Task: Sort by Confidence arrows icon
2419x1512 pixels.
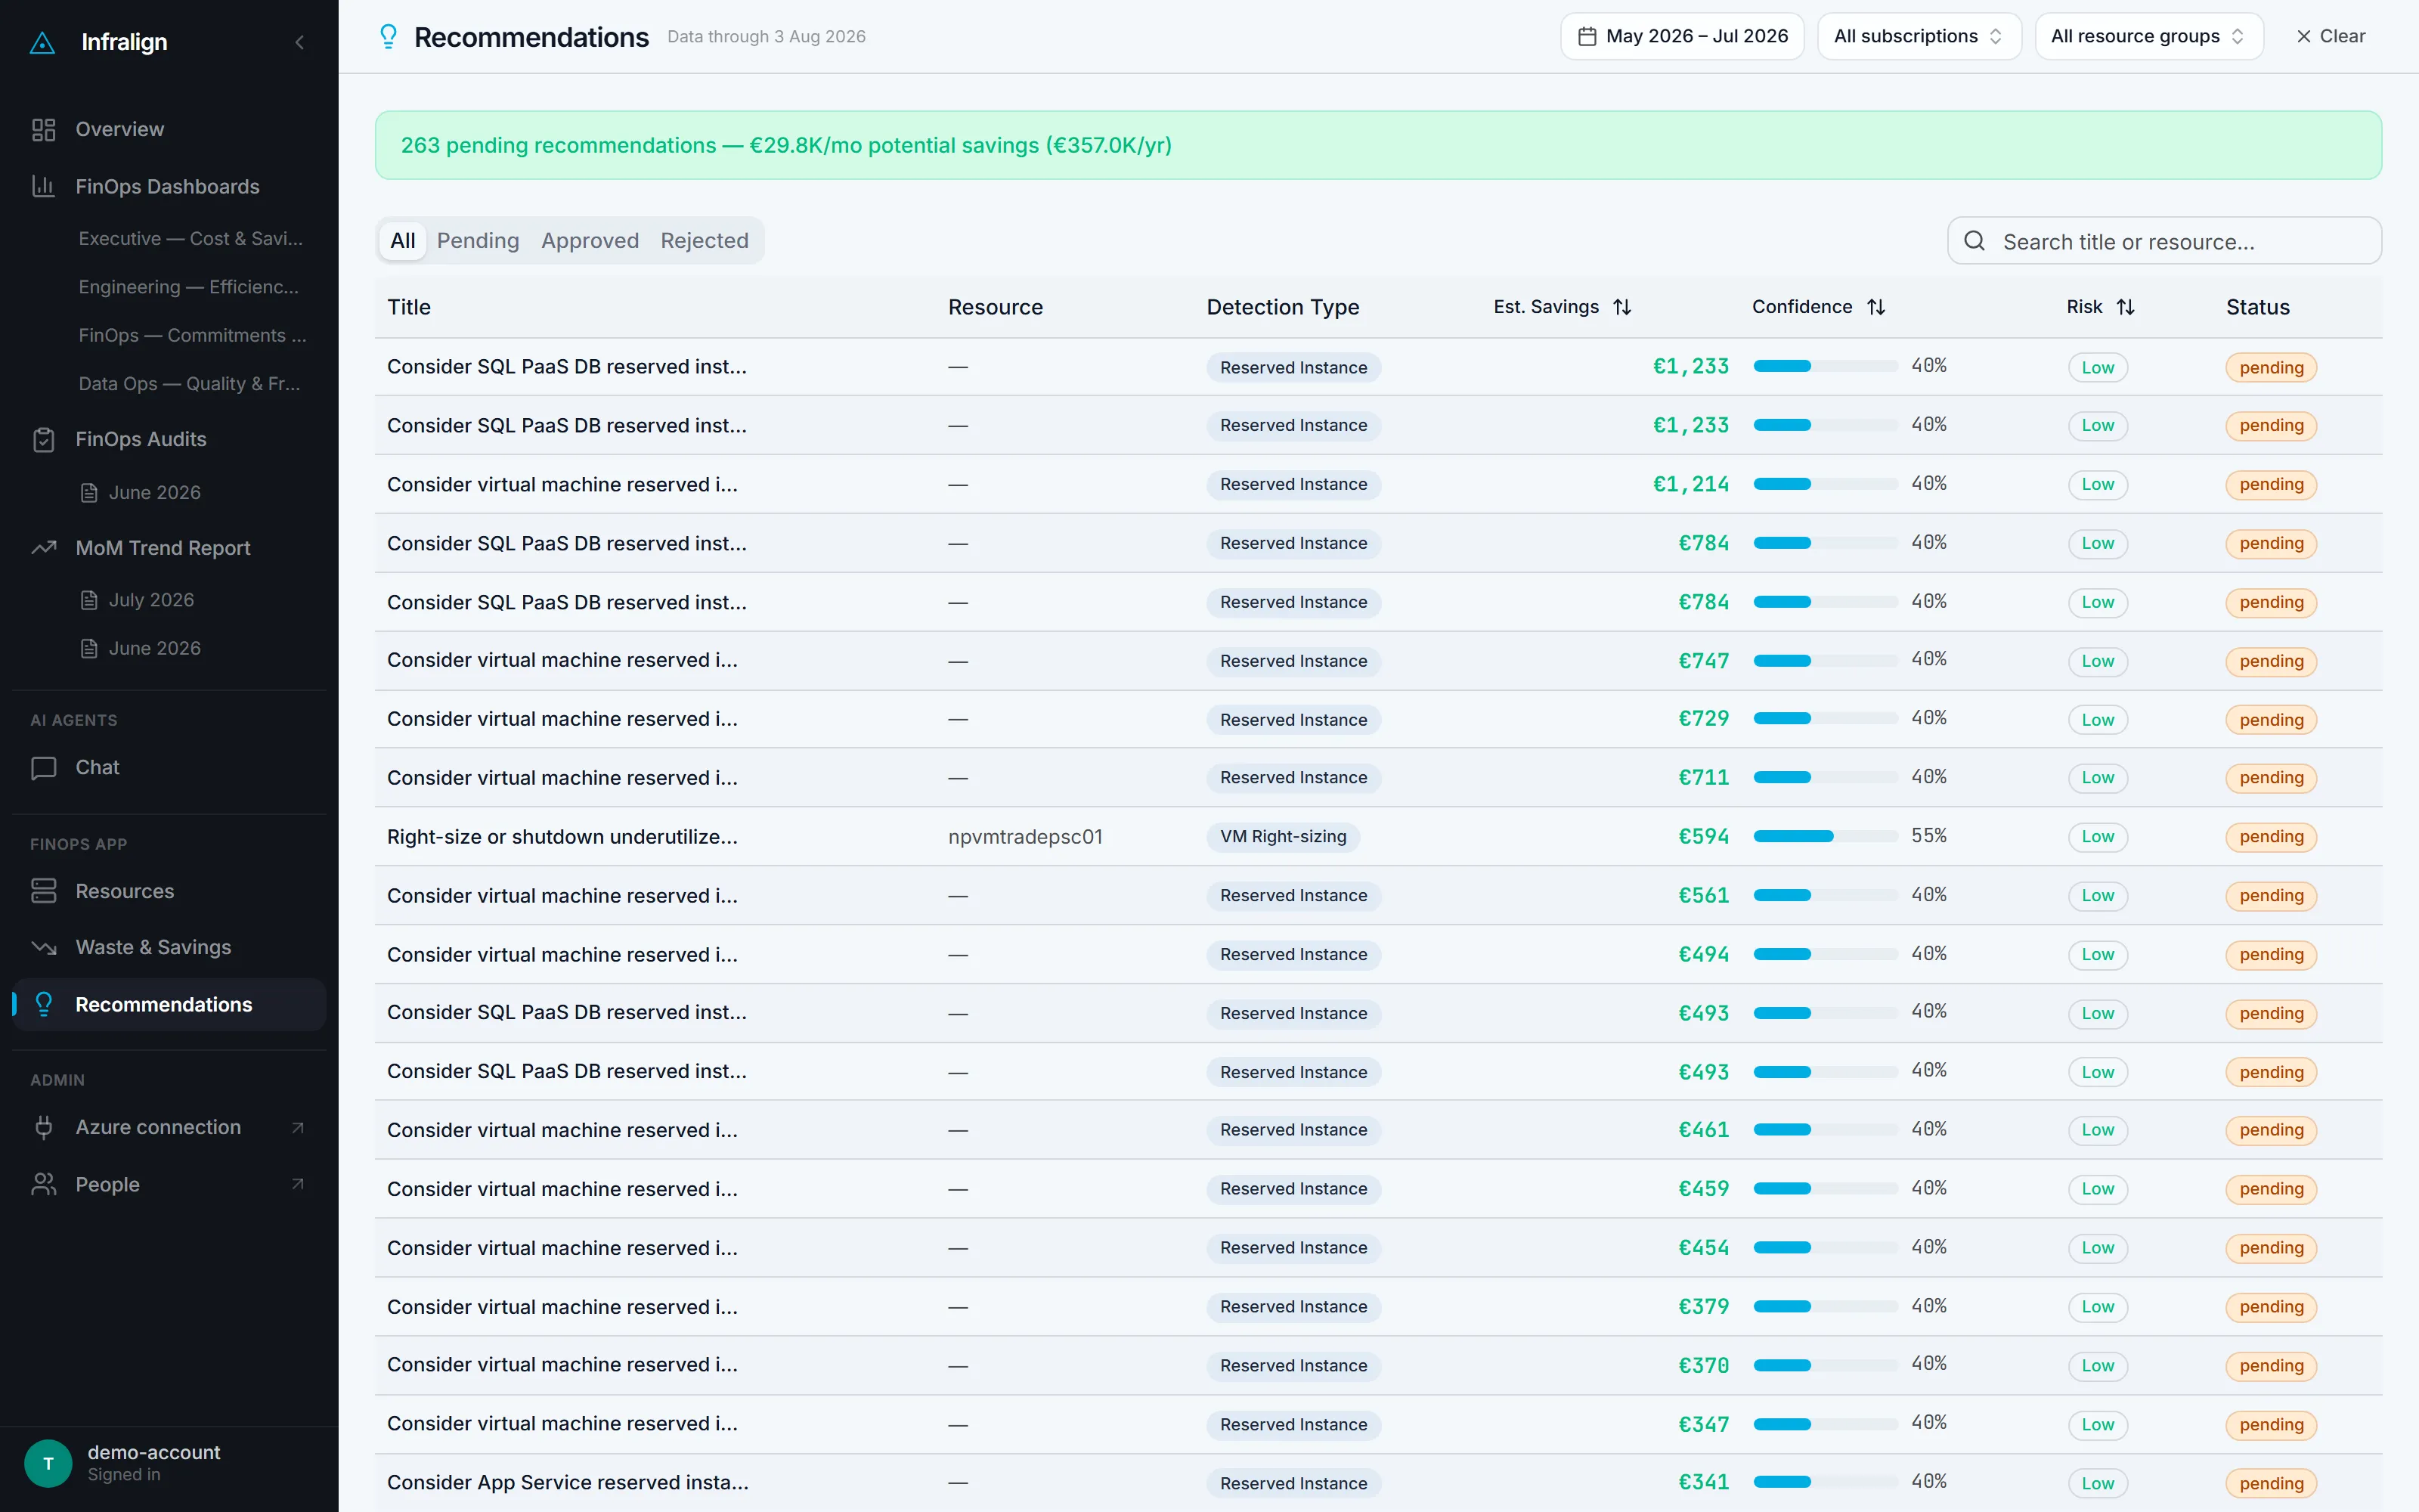Action: coord(1876,307)
